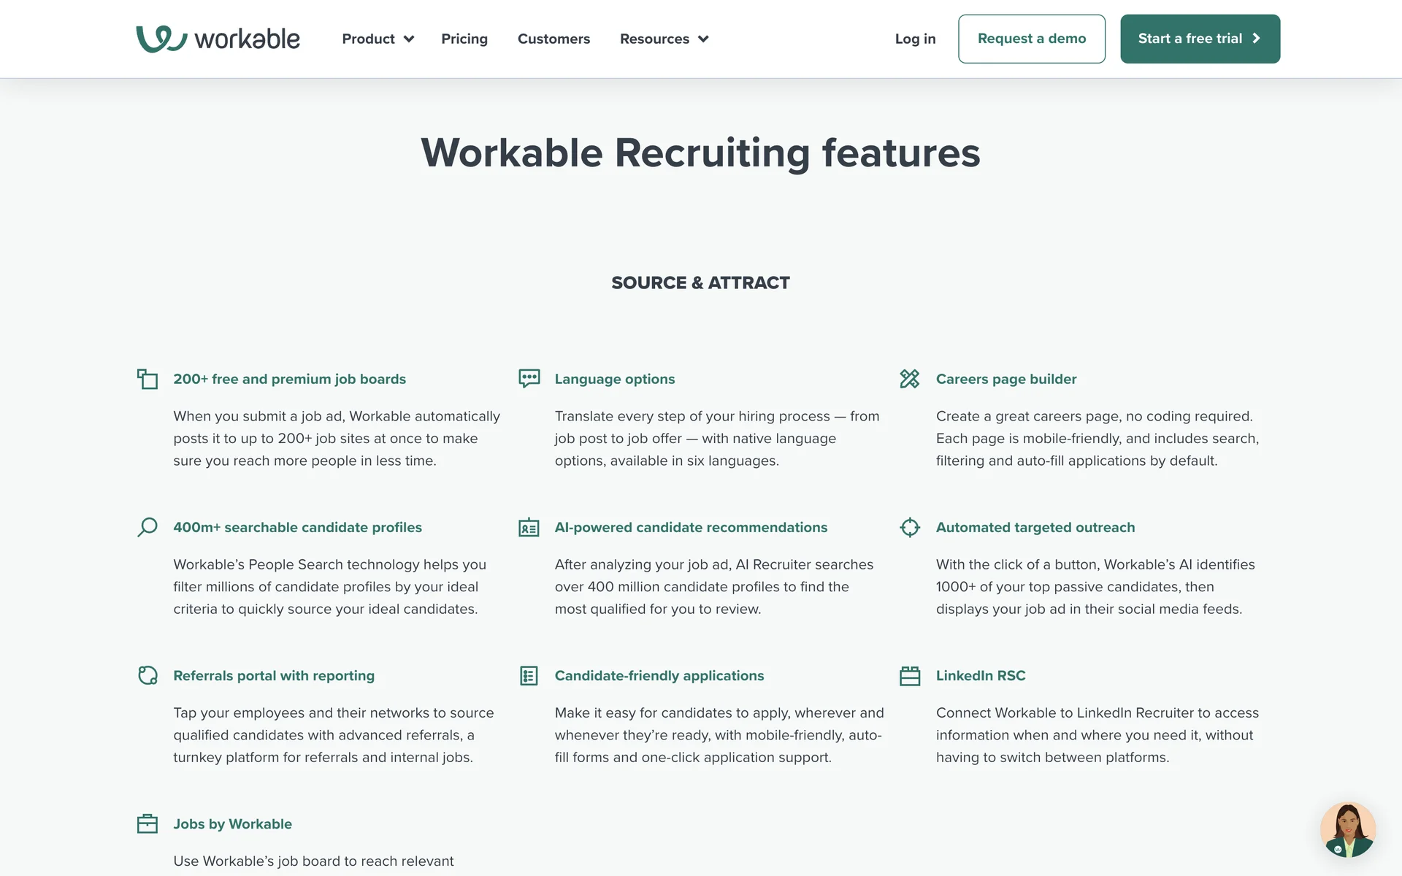Click the magnifier icon for candidate profiles
The width and height of the screenshot is (1402, 876).
[x=148, y=527]
